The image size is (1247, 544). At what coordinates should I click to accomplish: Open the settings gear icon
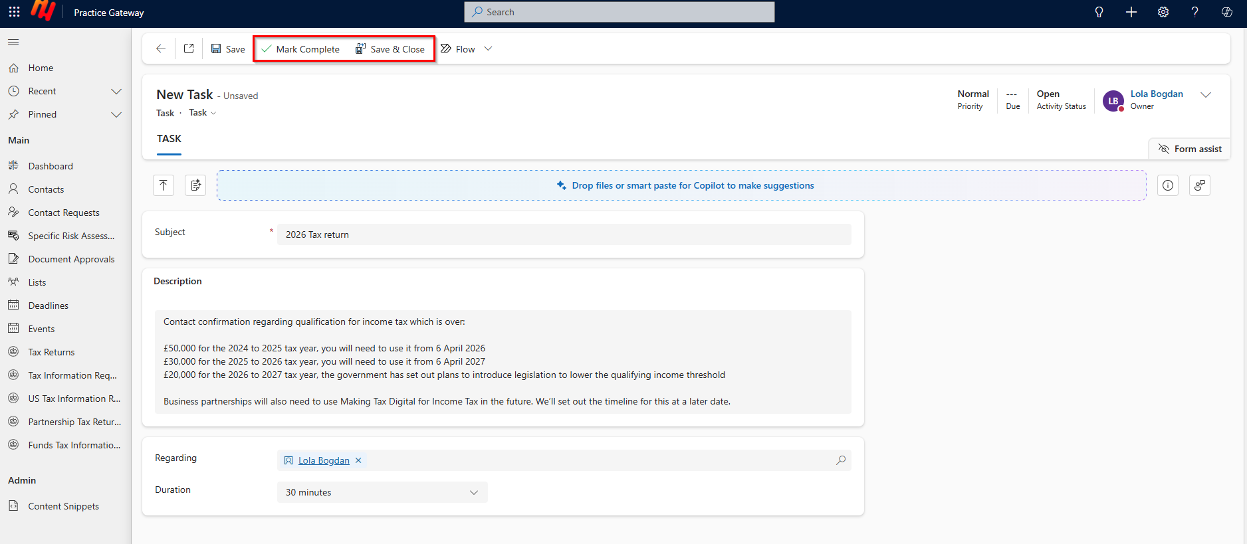[1163, 12]
